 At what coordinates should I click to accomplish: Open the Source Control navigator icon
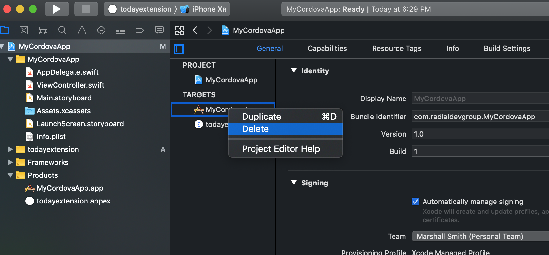coord(24,30)
